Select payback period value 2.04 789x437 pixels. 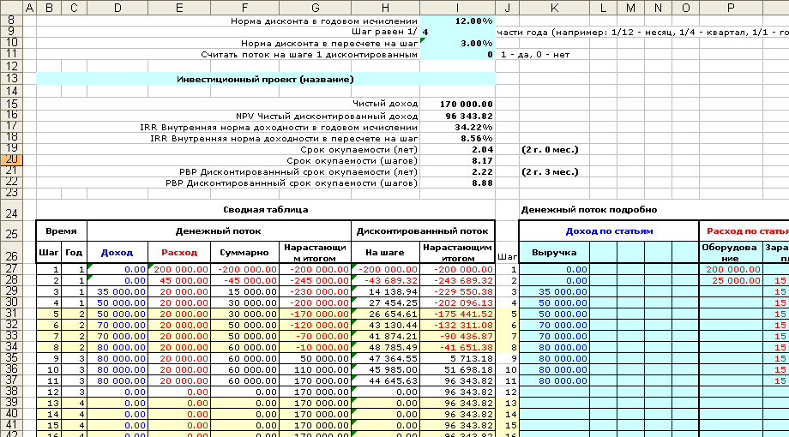pos(457,149)
